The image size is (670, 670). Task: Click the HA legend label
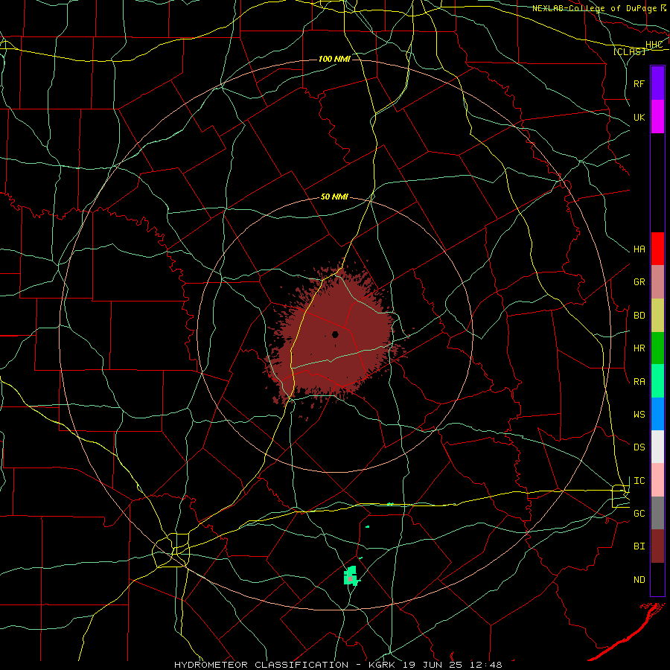point(639,249)
